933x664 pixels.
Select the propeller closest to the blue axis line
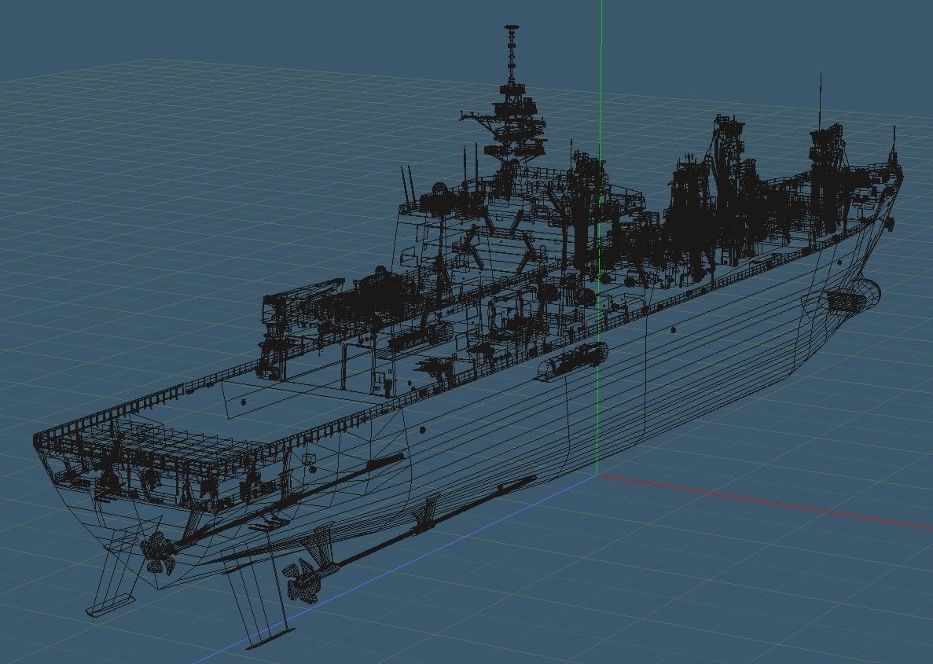coord(303,582)
